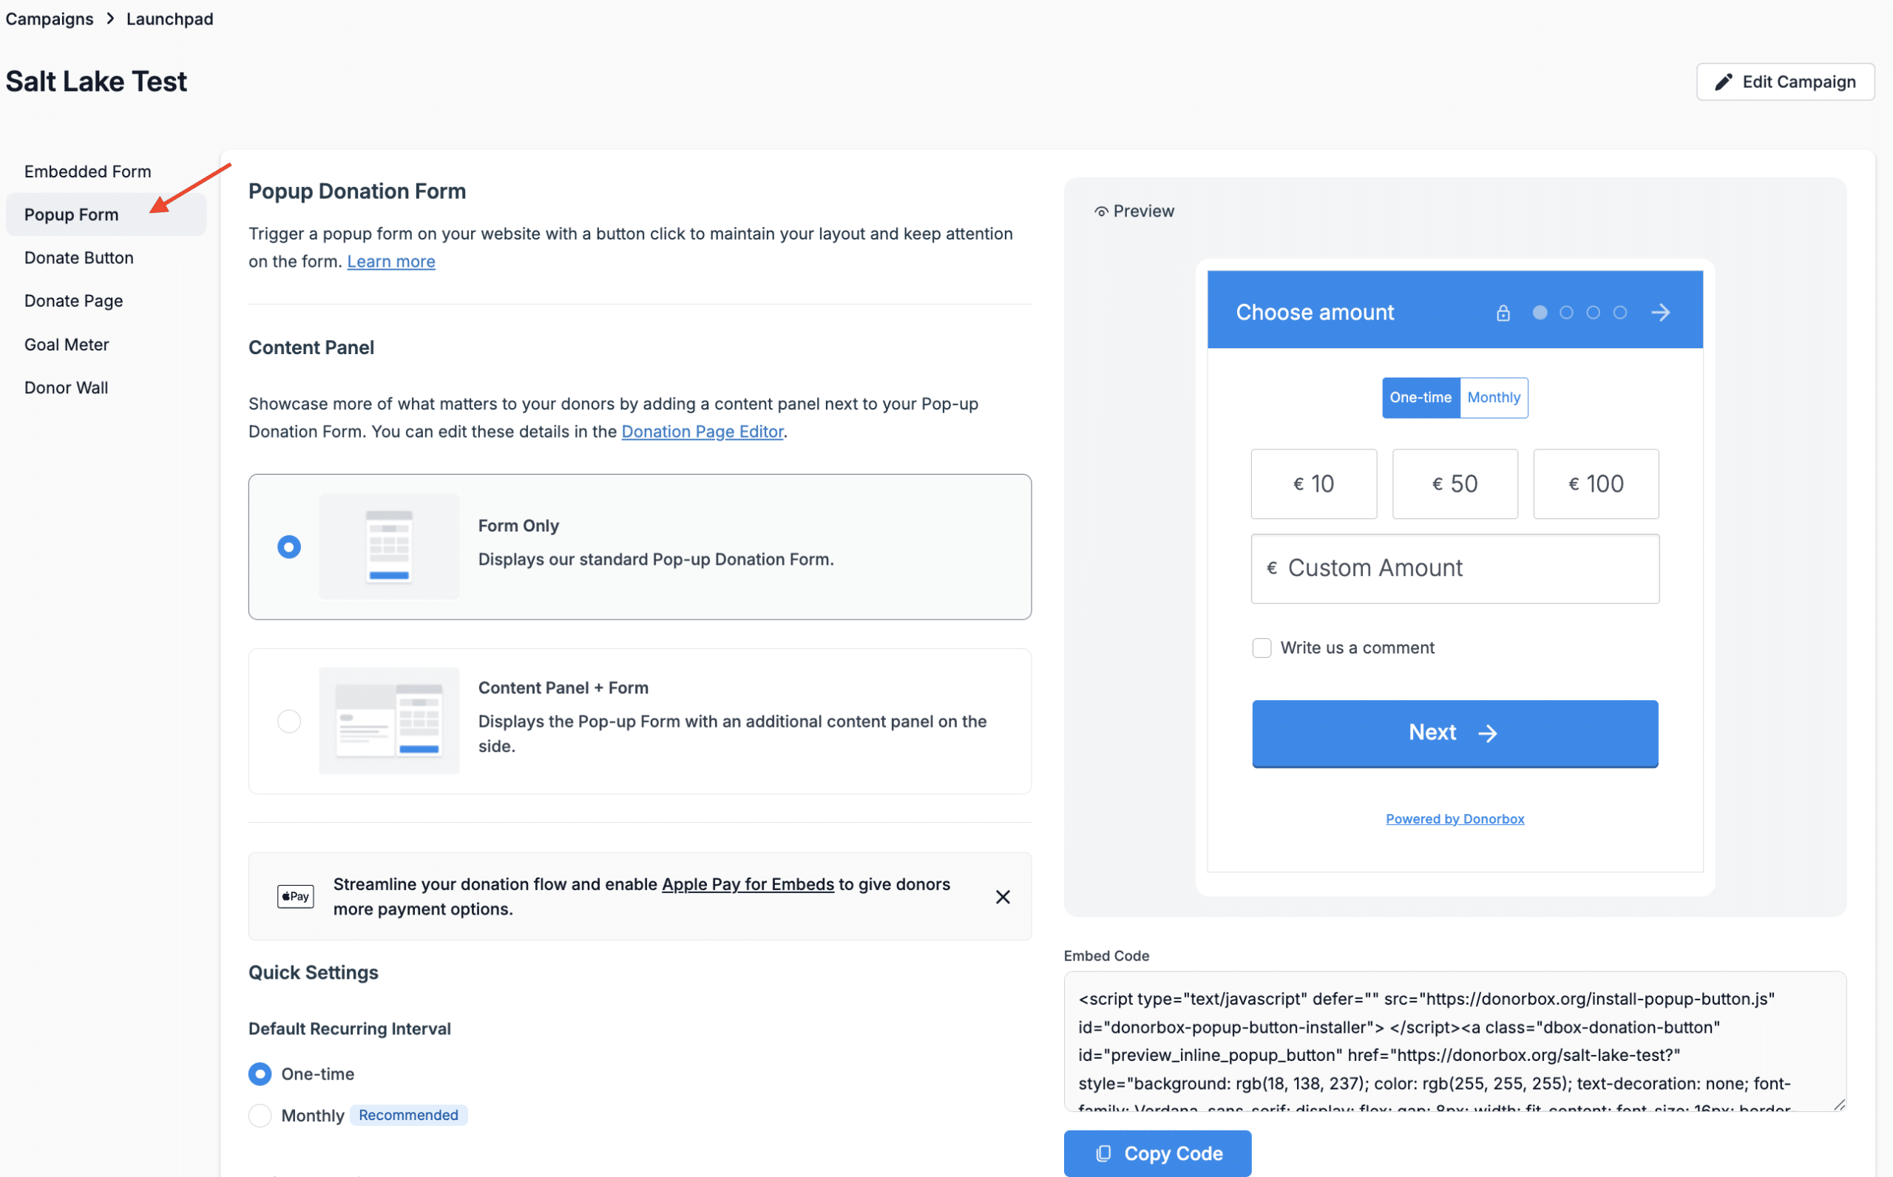Click the lock icon in preview header
Image resolution: width=1893 pixels, height=1177 pixels.
tap(1503, 313)
